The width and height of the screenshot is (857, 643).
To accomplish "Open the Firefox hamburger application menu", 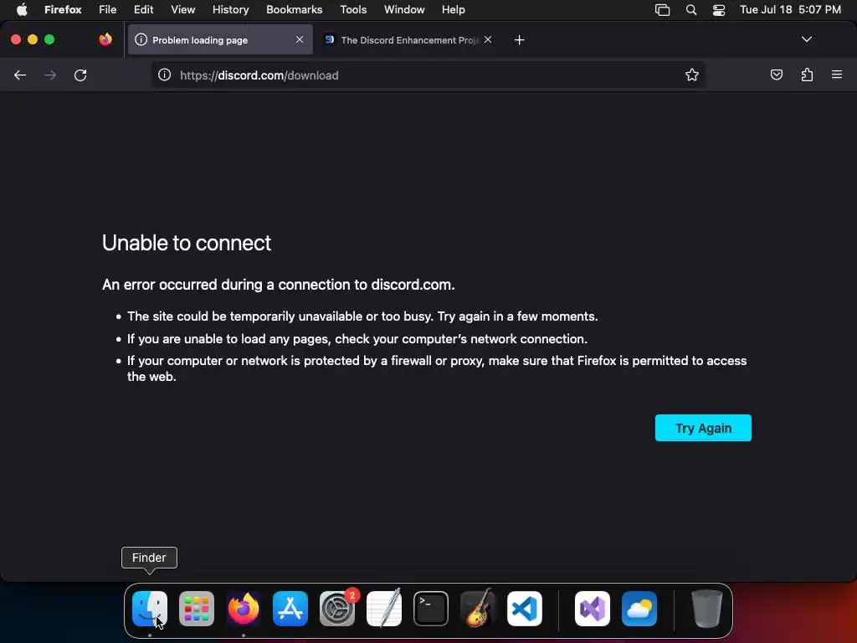I will coord(837,75).
